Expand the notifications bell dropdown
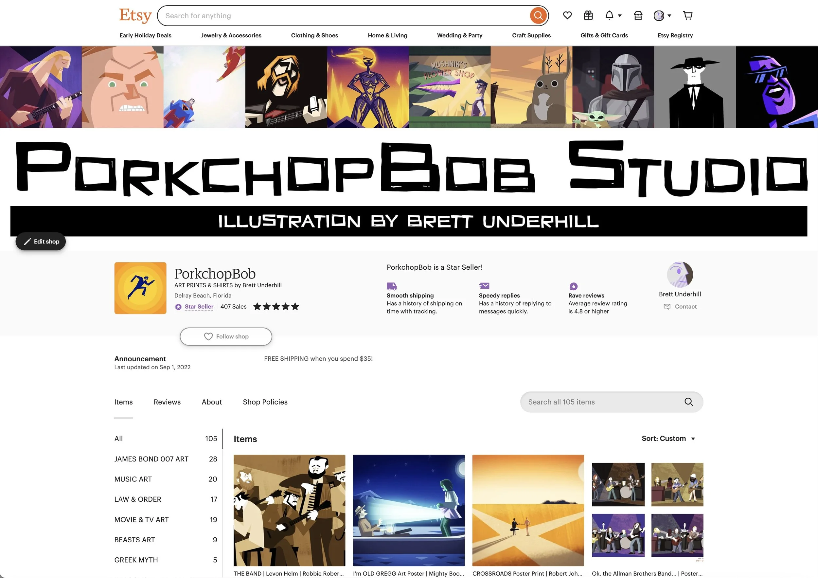 (613, 15)
